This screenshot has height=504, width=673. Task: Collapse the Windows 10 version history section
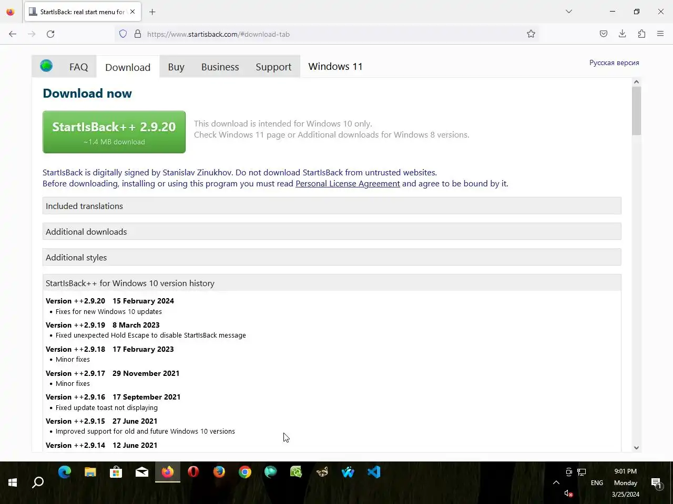point(332,283)
